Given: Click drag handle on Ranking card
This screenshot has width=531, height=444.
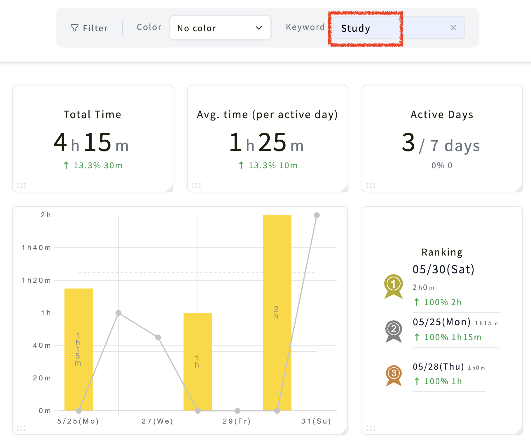Looking at the screenshot, I should [371, 428].
